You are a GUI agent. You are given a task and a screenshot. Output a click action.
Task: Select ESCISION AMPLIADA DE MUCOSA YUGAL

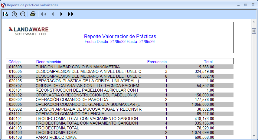coord(89,109)
